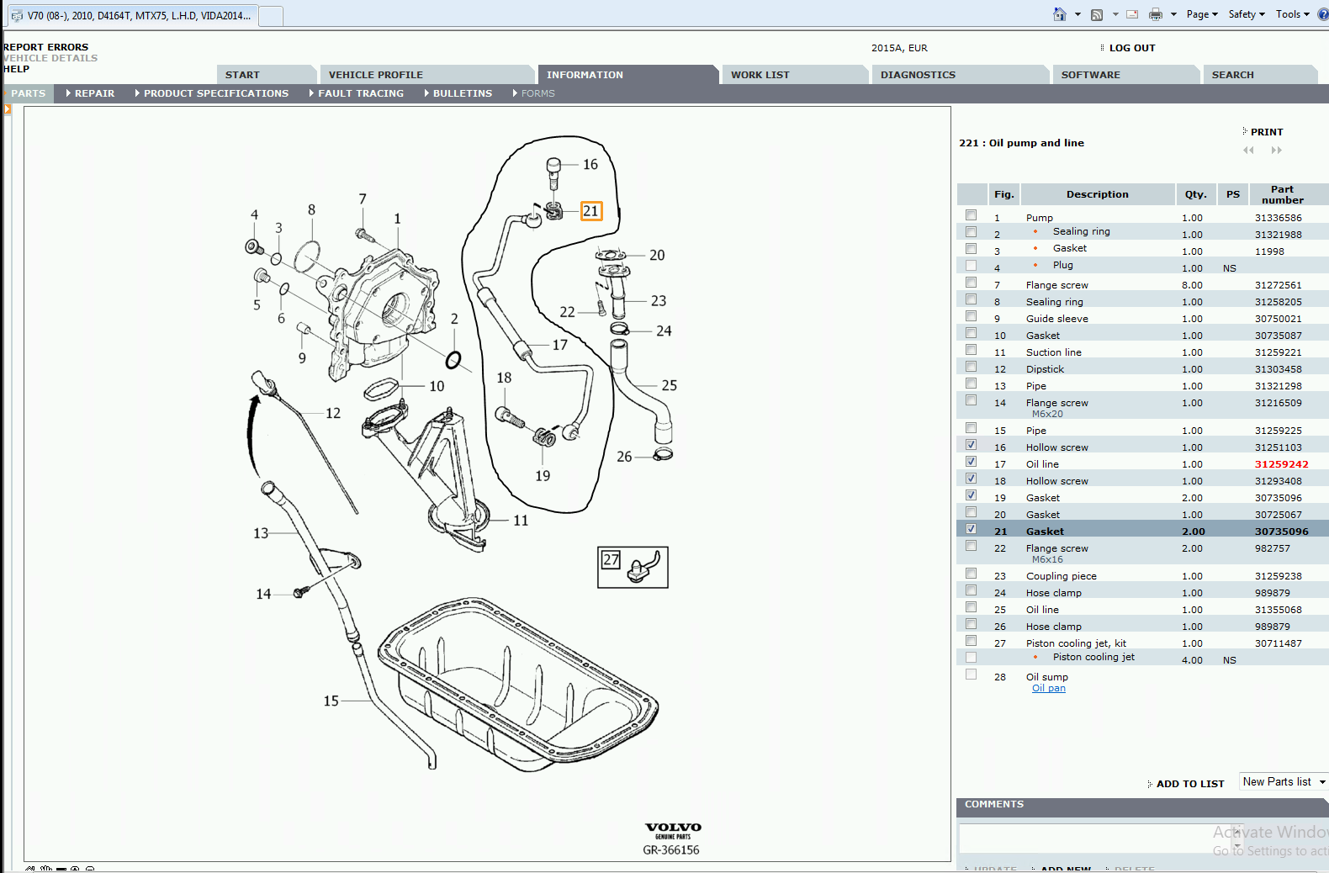Go to previous parts page arrows
Image resolution: width=1329 pixels, height=873 pixels.
[1248, 150]
